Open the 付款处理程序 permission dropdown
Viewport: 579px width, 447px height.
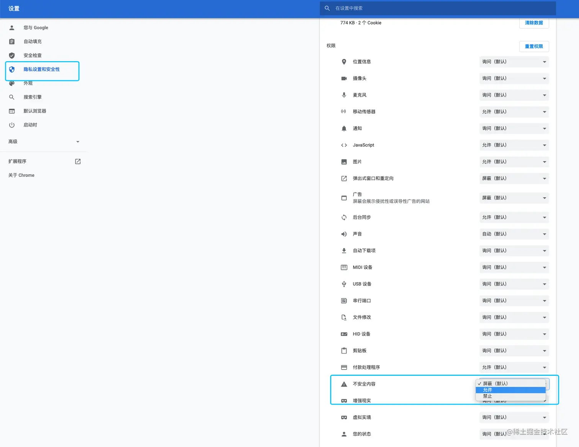pyautogui.click(x=514, y=367)
